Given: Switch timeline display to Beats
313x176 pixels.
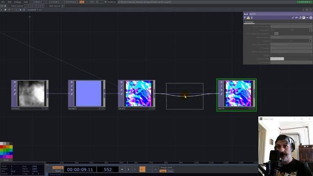Looking at the screenshot, I should (x=58, y=171).
